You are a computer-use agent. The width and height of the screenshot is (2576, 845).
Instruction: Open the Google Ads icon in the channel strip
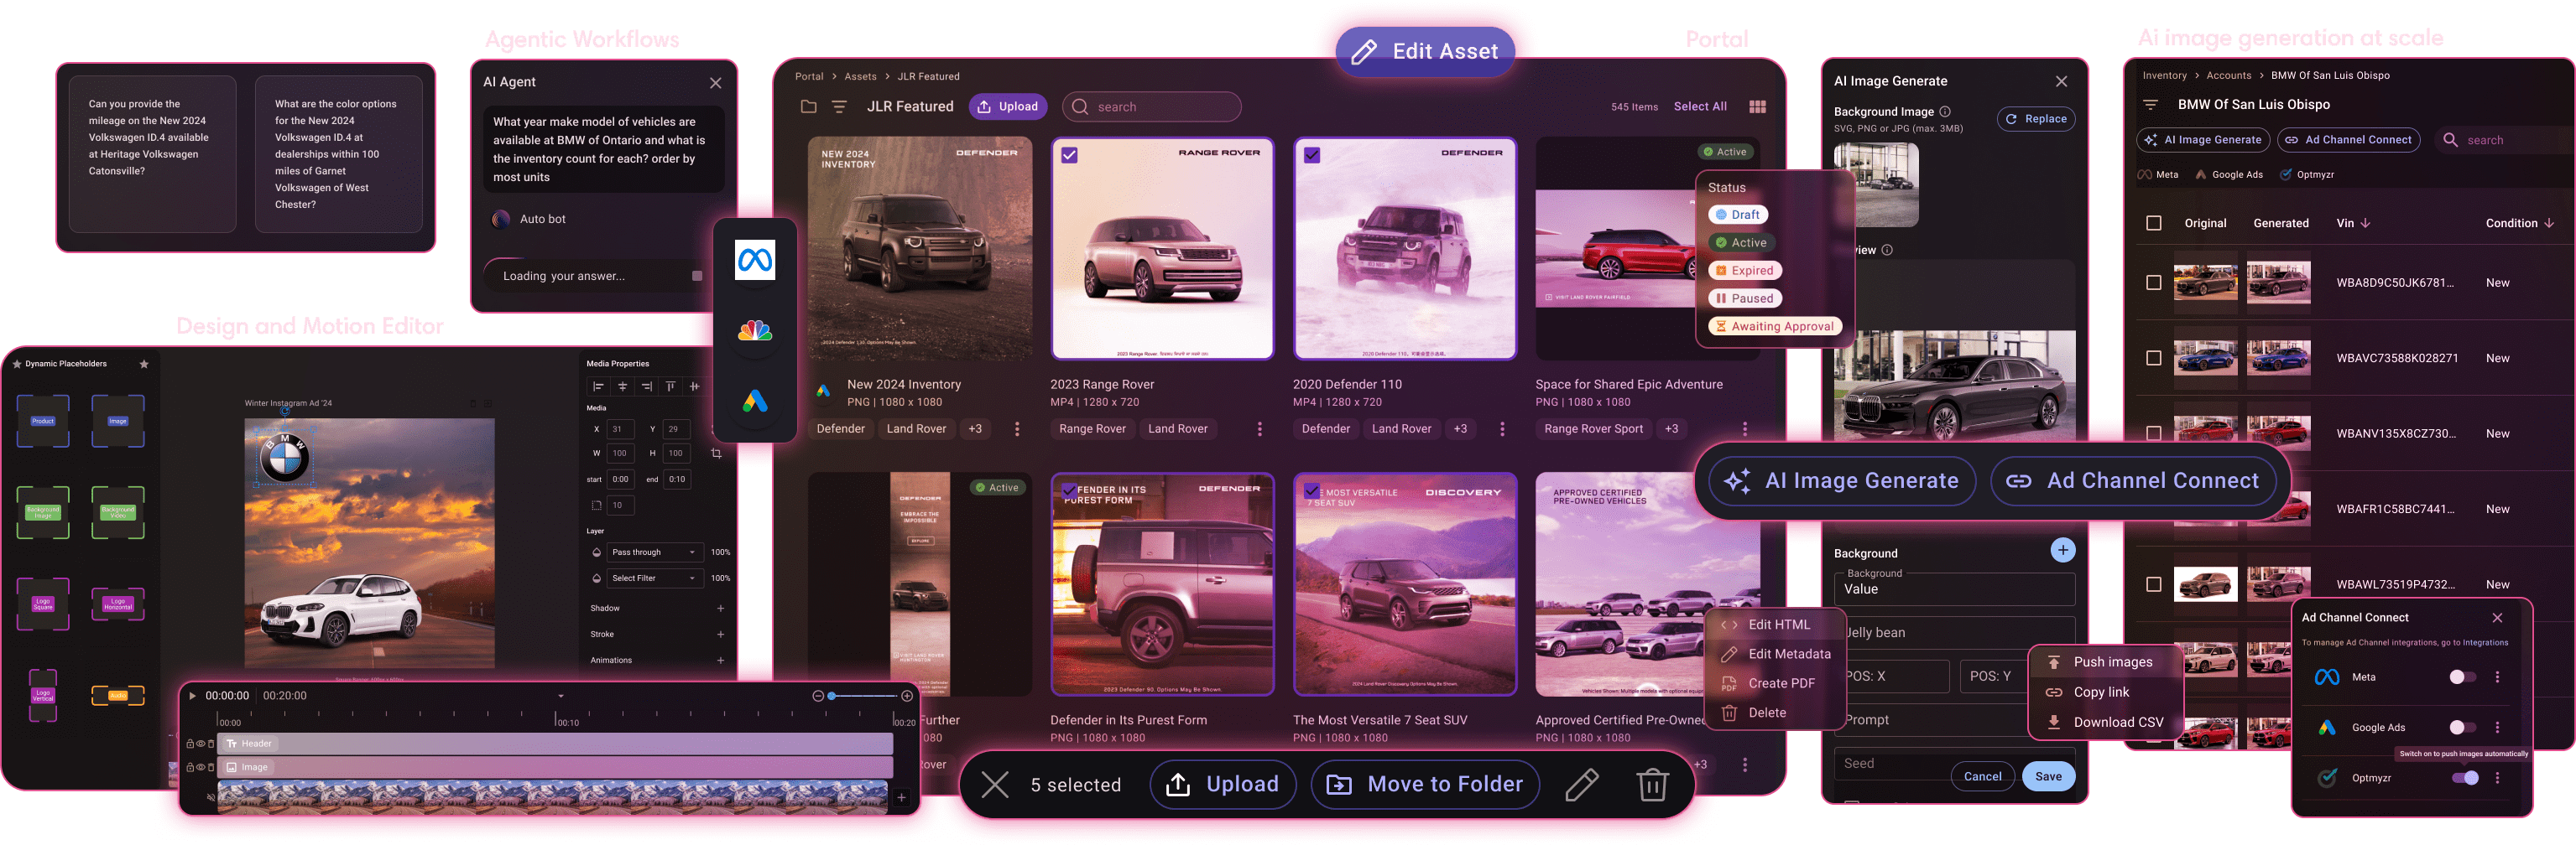pyautogui.click(x=755, y=402)
